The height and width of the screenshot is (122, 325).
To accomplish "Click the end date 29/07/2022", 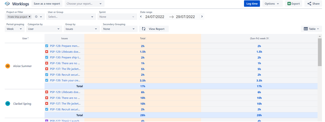I will (185, 17).
